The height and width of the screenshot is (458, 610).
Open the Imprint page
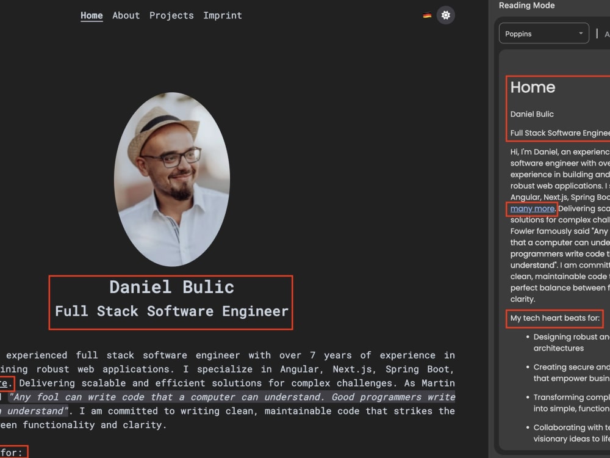(x=223, y=16)
